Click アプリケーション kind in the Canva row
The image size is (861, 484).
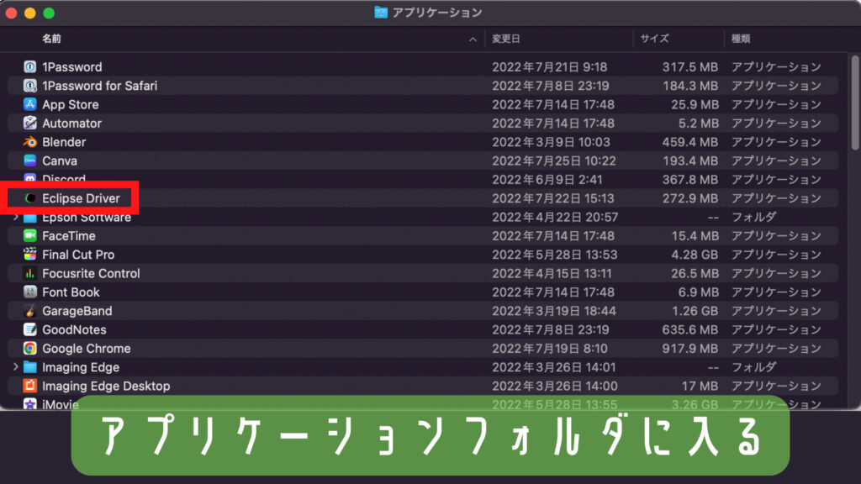pos(776,160)
